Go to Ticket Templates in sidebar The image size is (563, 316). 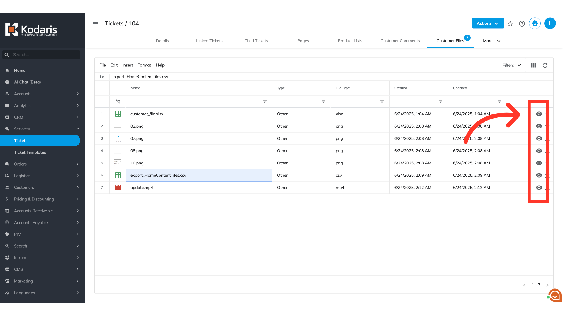[x=30, y=152]
